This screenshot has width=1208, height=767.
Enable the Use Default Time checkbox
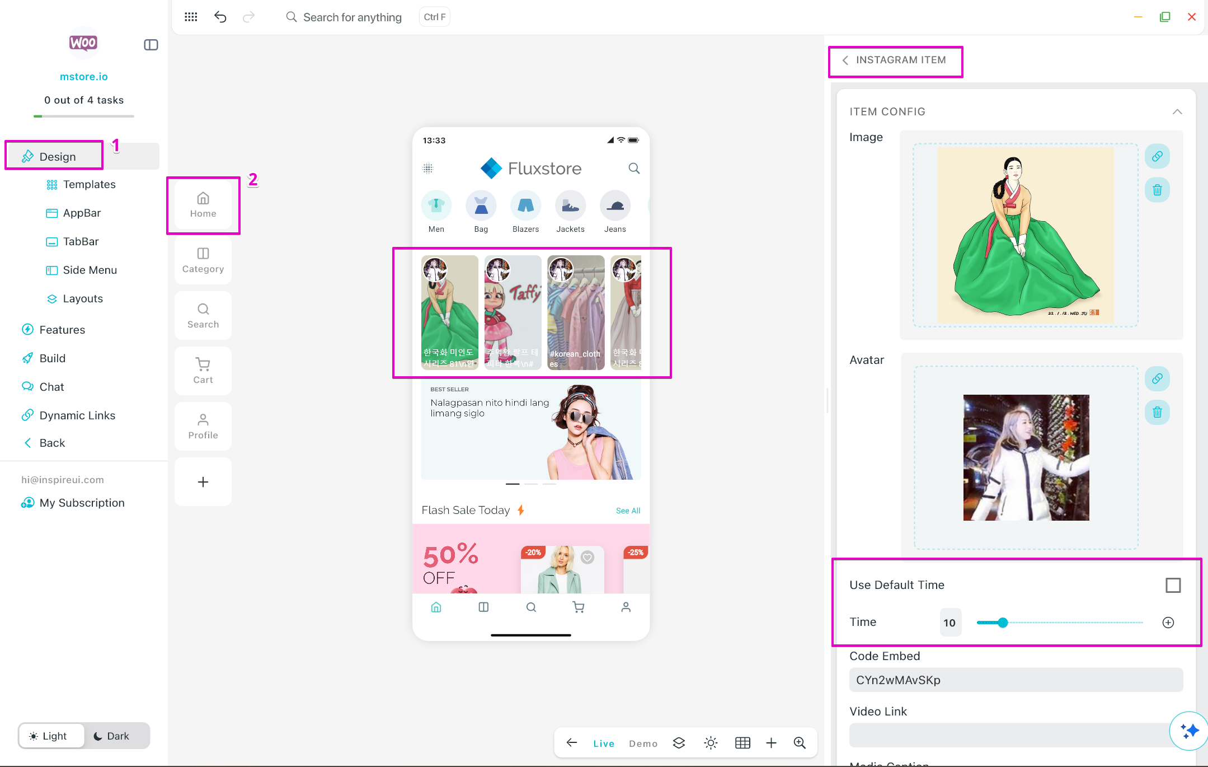(1173, 585)
